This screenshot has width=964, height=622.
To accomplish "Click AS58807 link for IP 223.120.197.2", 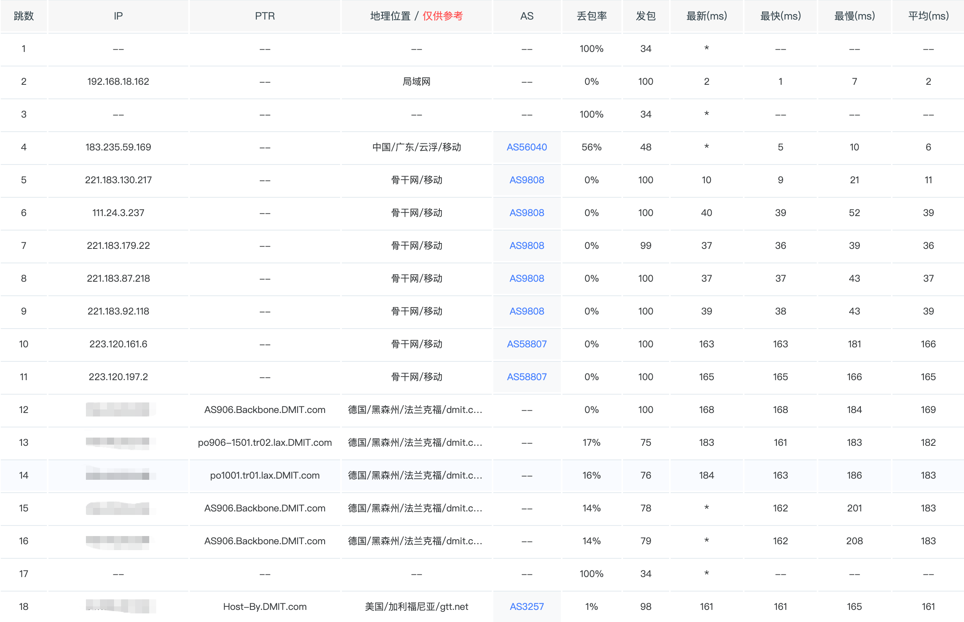I will (527, 377).
